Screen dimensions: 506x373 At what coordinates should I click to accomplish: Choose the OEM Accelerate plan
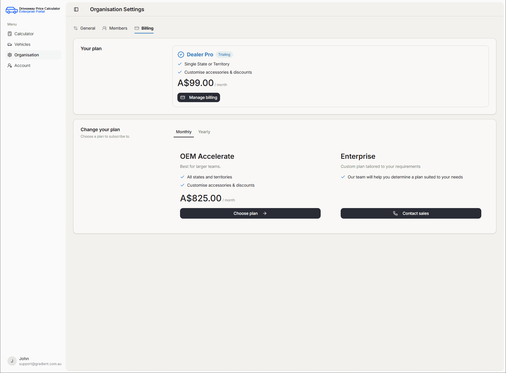pyautogui.click(x=250, y=213)
